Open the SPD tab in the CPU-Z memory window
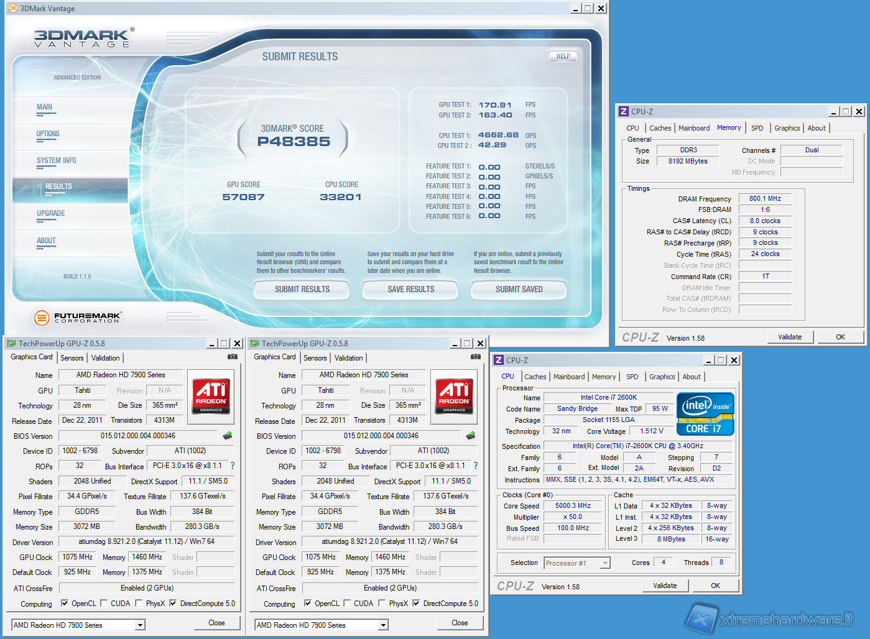This screenshot has width=870, height=639. click(x=757, y=128)
